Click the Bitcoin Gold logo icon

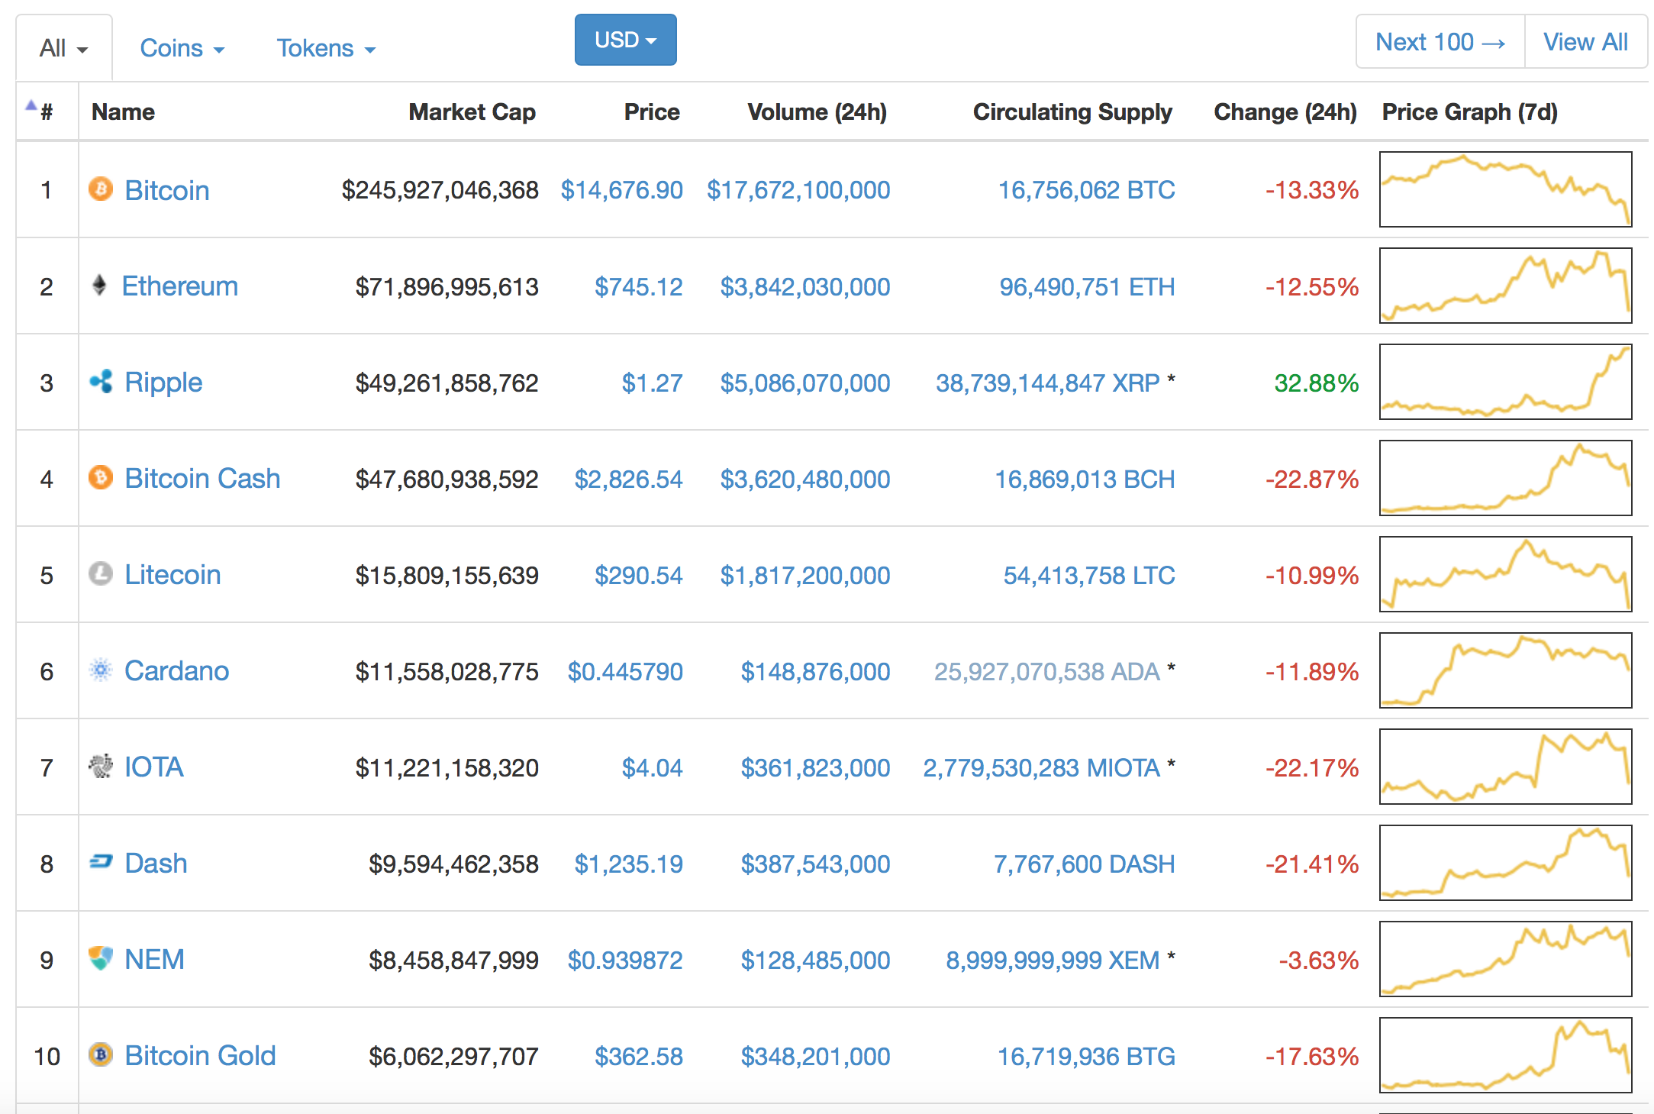pos(101,1054)
